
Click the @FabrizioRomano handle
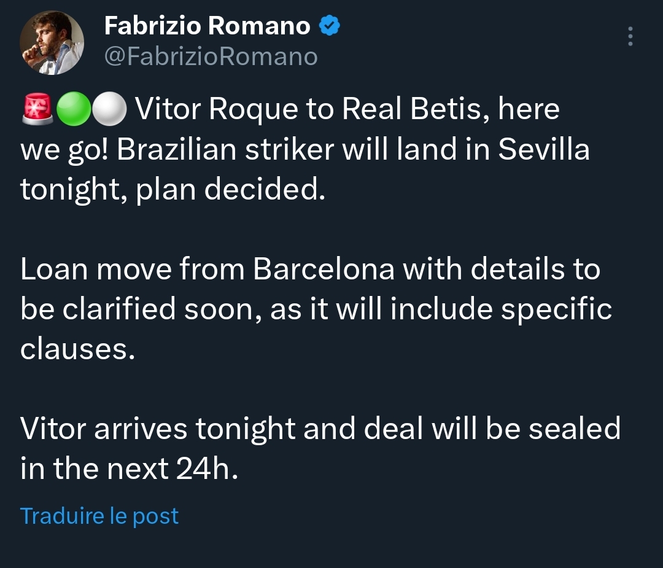point(211,56)
